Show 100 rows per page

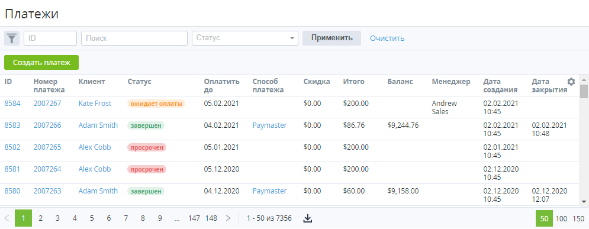point(562,219)
